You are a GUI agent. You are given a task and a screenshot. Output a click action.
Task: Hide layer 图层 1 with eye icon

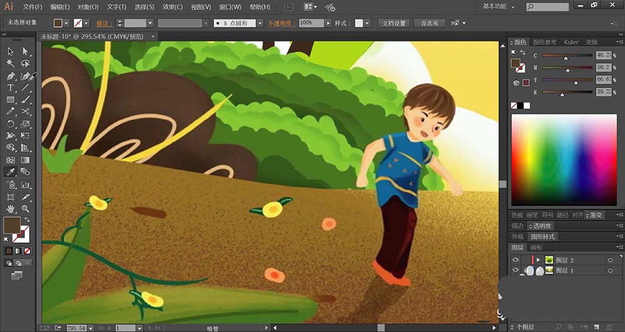(x=516, y=270)
